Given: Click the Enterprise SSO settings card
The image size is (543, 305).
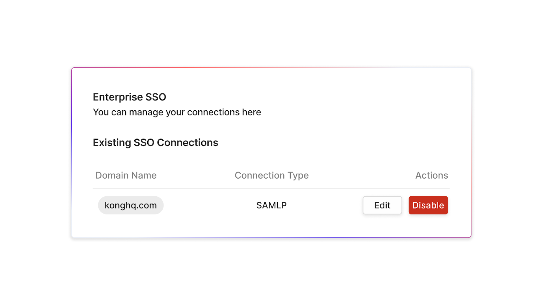Looking at the screenshot, I should coord(271,152).
